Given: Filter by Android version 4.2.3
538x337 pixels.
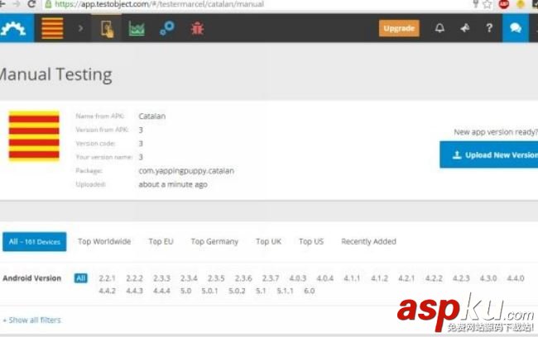Looking at the screenshot, I should (x=461, y=278).
